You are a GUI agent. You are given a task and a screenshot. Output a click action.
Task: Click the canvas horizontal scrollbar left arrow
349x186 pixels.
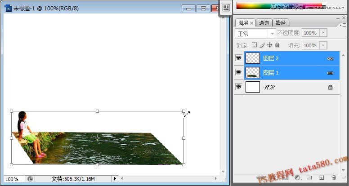(122, 178)
